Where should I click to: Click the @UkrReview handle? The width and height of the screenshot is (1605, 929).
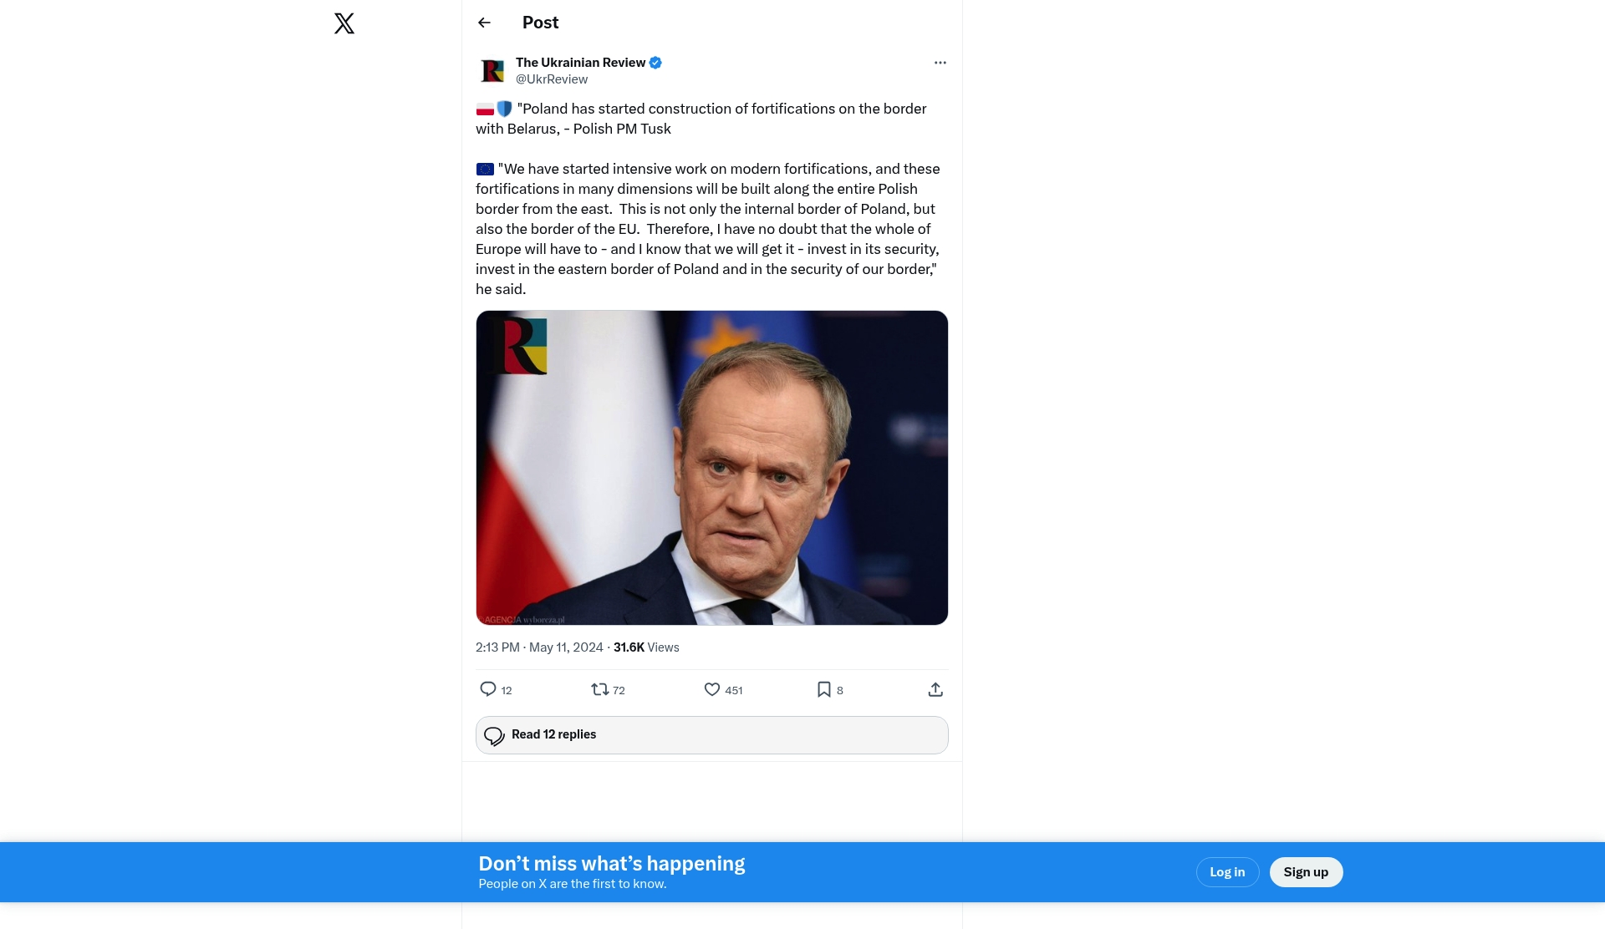click(552, 79)
